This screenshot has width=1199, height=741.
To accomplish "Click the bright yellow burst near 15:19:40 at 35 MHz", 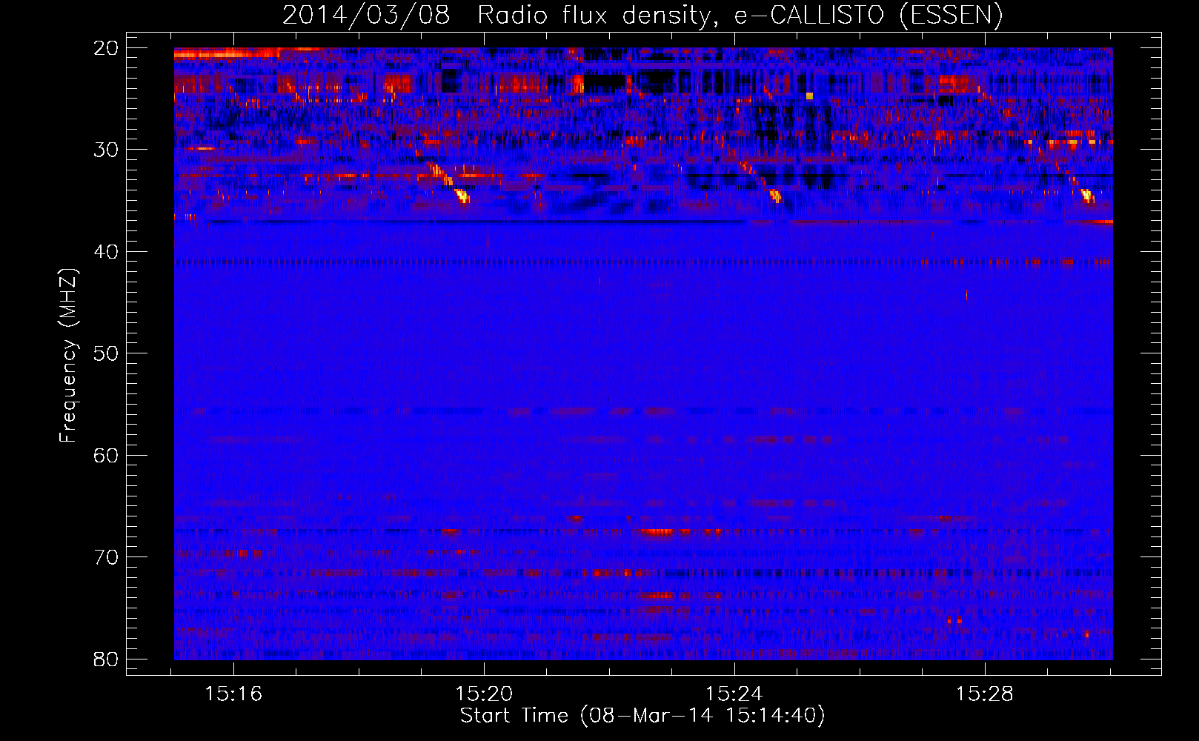I will point(462,196).
